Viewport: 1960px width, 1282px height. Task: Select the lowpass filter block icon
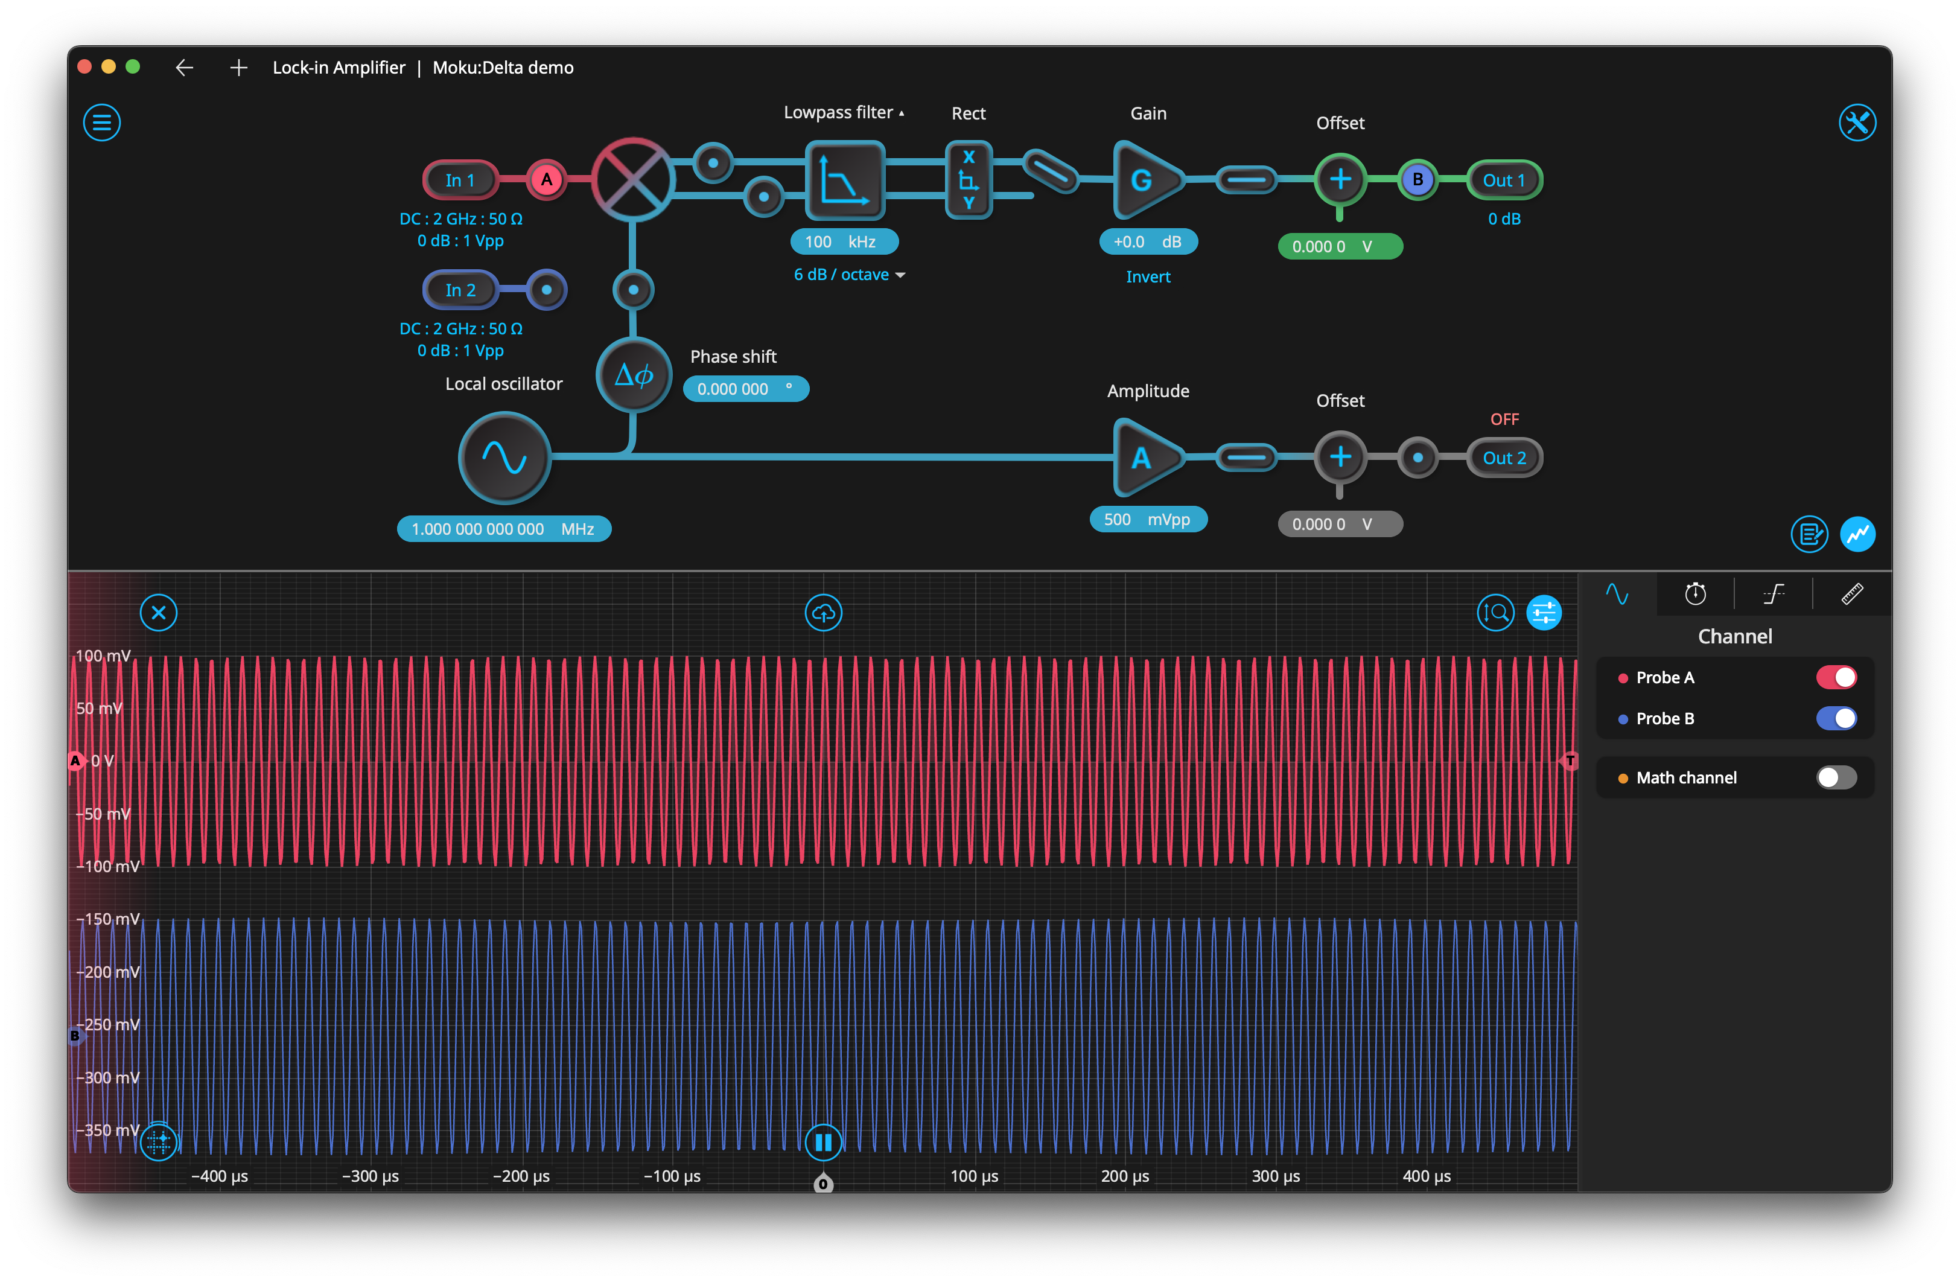point(844,180)
